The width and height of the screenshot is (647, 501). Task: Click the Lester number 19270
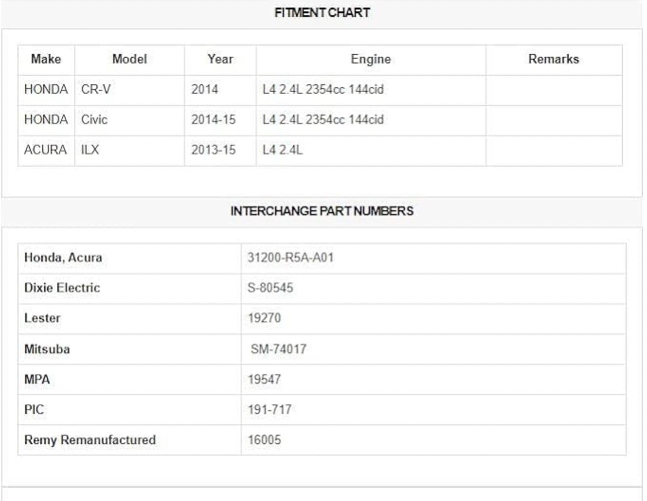[x=264, y=318]
